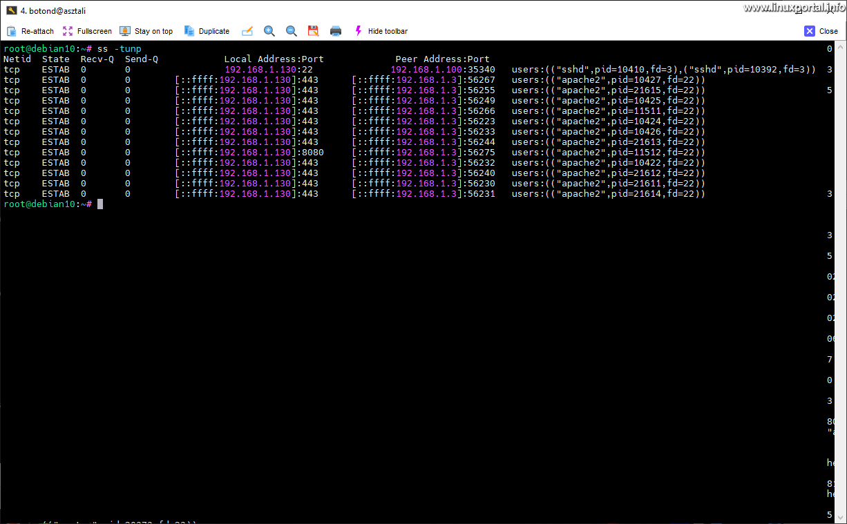This screenshot has height=524, width=847.
Task: Click the terminal cursor at the prompt
Action: [100, 204]
